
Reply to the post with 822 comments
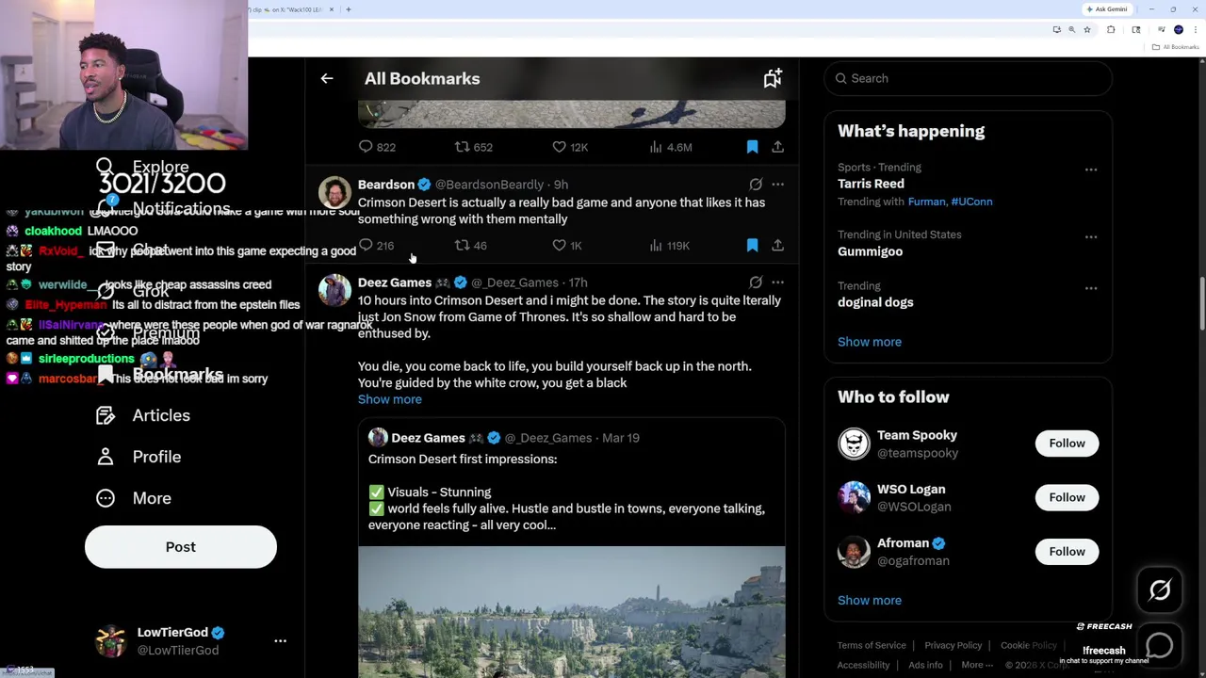pos(376,147)
